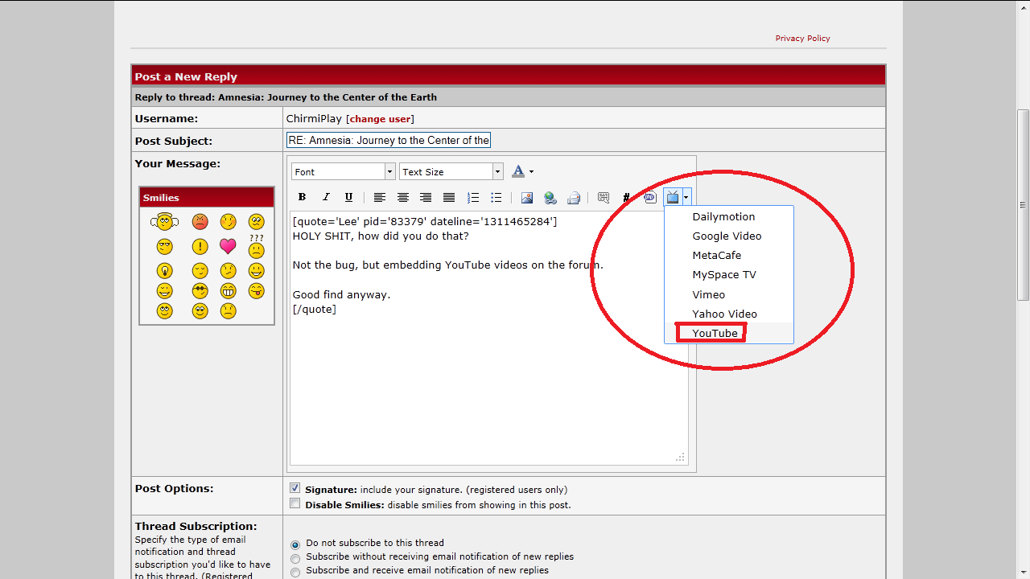The width and height of the screenshot is (1030, 579).
Task: Center-align the message text
Action: point(402,197)
